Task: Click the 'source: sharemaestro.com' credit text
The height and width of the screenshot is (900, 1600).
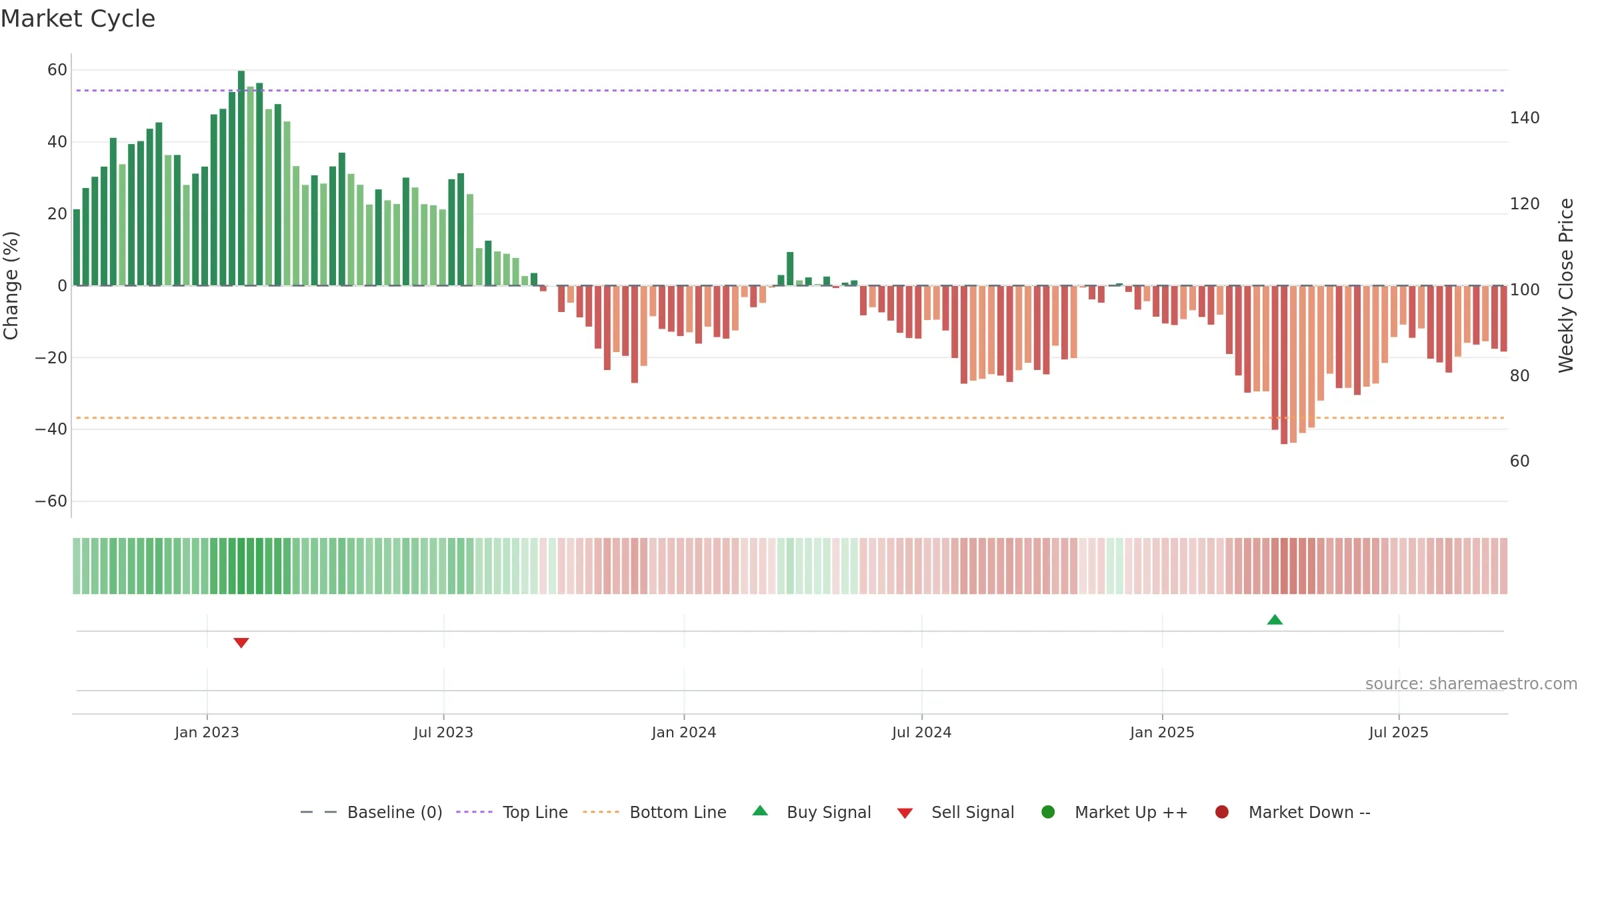Action: (x=1471, y=684)
